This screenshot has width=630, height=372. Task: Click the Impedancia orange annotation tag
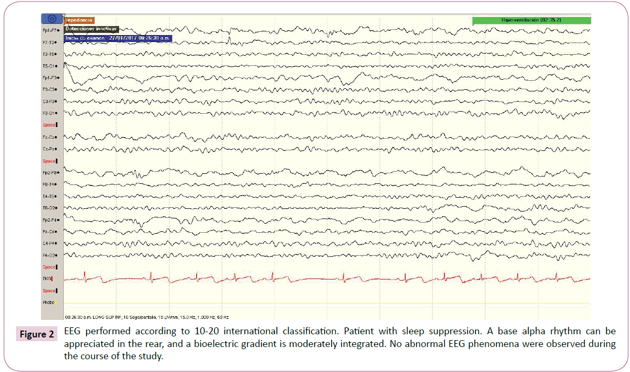tap(79, 20)
